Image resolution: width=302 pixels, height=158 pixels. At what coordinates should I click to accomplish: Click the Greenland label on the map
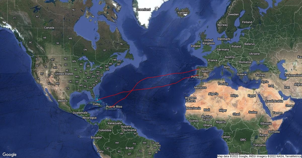tap(143, 10)
